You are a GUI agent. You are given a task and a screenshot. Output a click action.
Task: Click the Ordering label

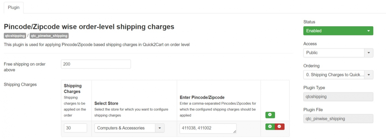pos(311,66)
